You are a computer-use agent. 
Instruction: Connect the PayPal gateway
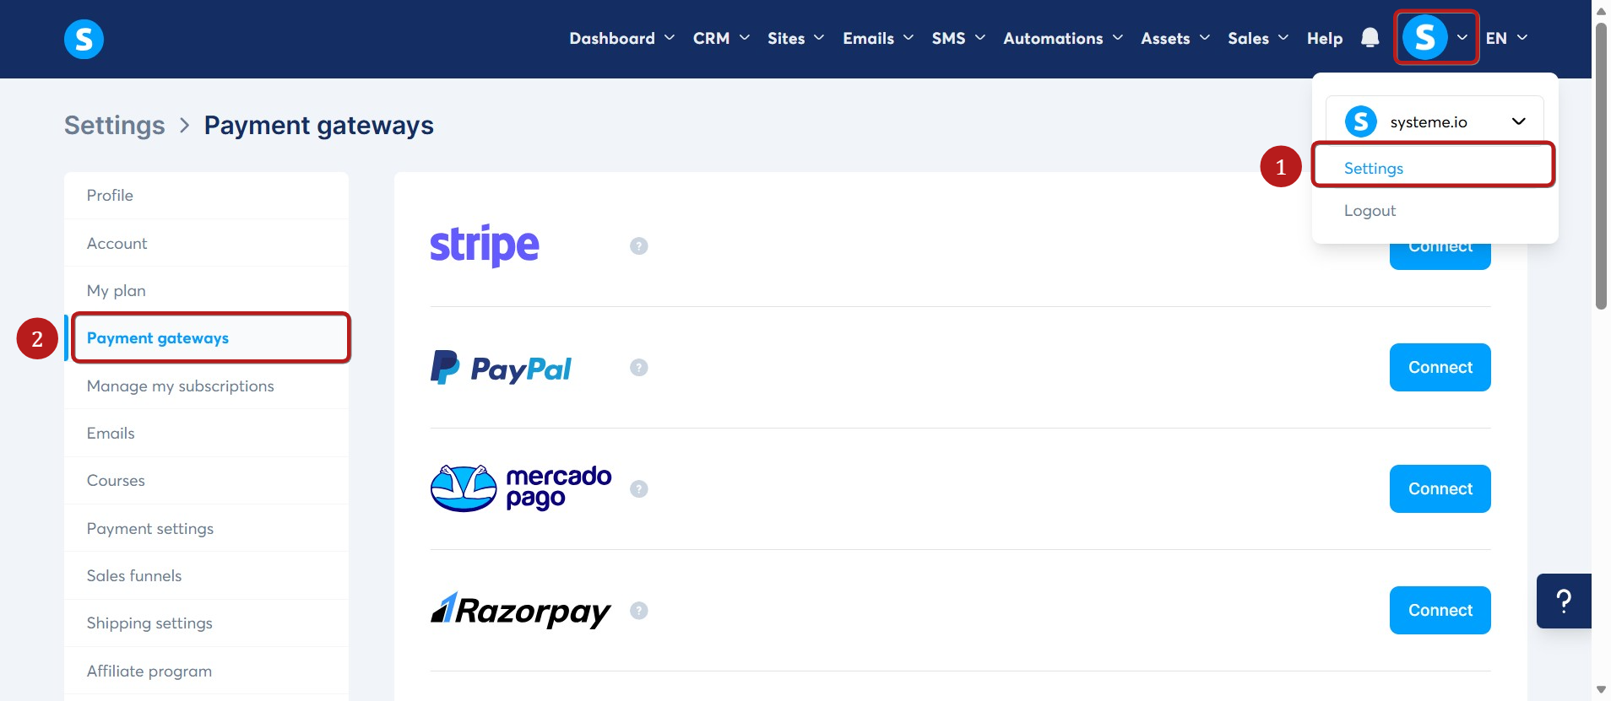click(1440, 367)
